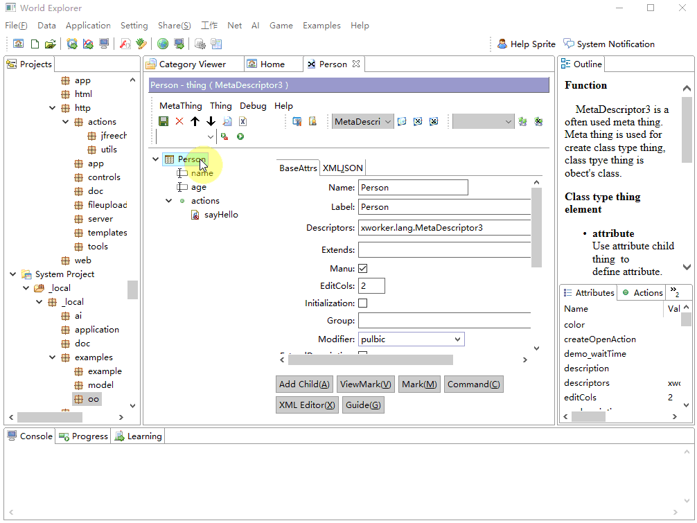Click the home icon in main toolbar
The height and width of the screenshot is (523, 697).
coord(19,44)
